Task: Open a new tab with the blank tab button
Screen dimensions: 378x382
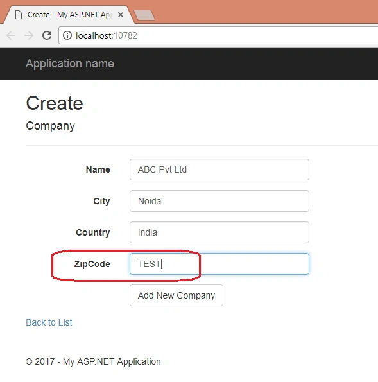Action: (x=144, y=15)
